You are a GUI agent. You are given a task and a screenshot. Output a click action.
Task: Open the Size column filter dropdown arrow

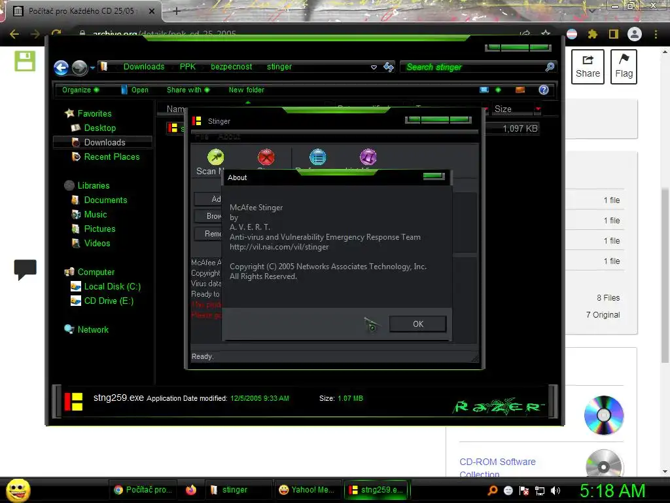[538, 109]
